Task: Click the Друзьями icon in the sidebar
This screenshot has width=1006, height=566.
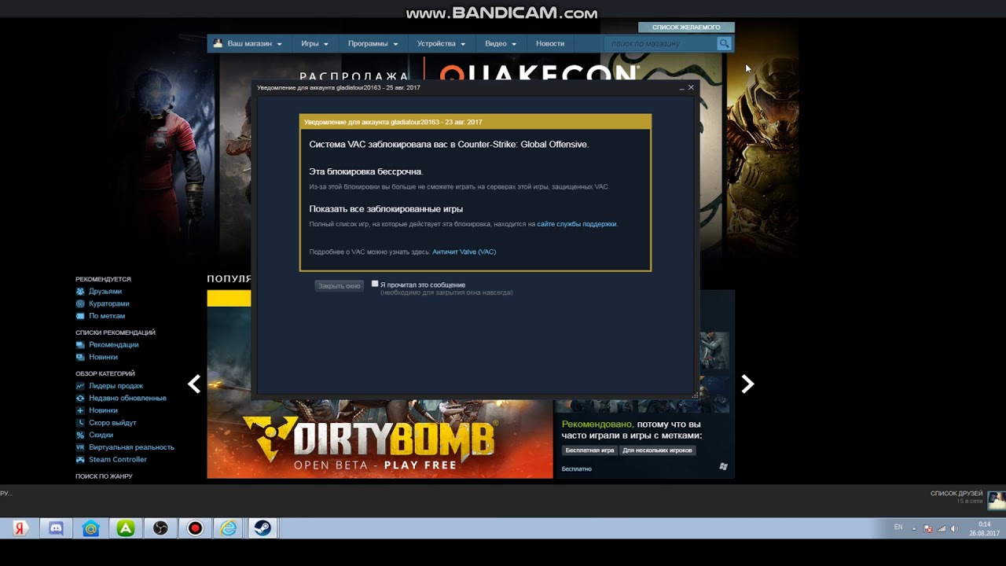Action: click(x=79, y=292)
